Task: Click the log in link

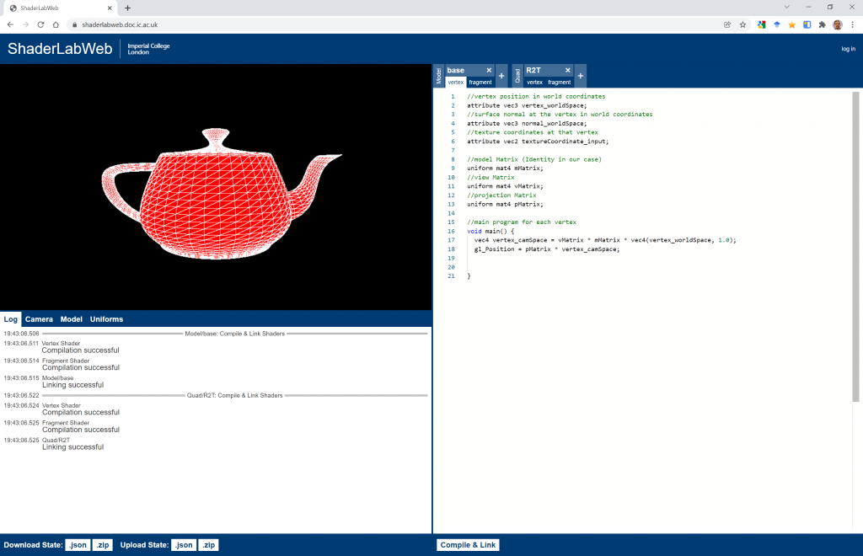Action: pos(848,49)
